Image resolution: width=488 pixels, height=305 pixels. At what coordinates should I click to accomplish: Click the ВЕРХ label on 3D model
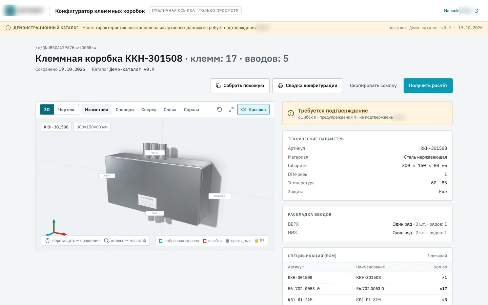click(155, 153)
